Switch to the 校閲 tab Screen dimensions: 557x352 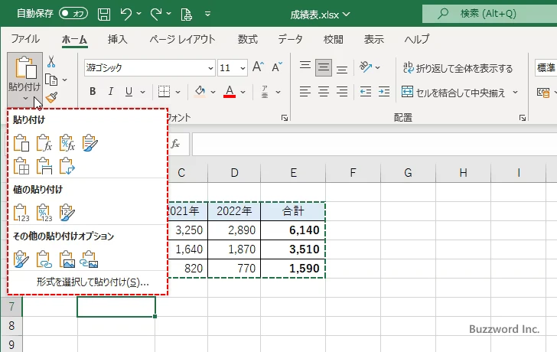334,39
